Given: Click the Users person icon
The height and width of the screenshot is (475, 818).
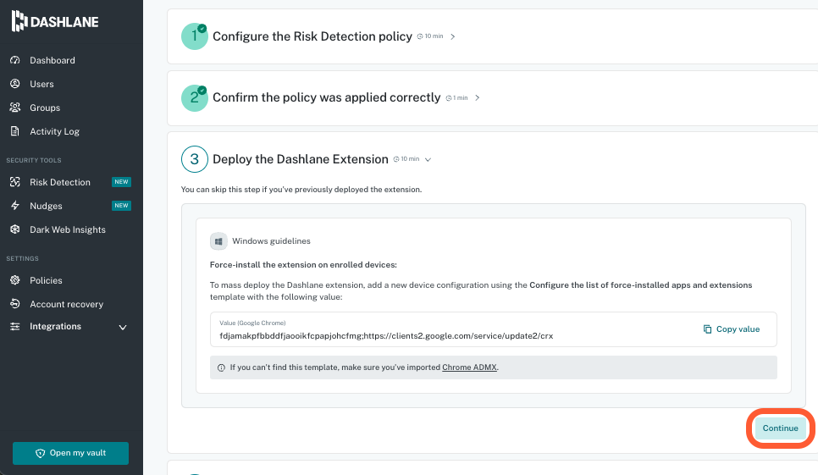Looking at the screenshot, I should 14,84.
